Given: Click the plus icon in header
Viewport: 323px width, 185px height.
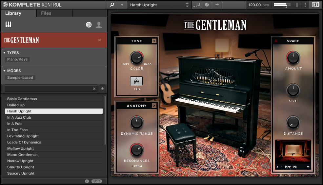Looking at the screenshot, I should click(217, 5).
